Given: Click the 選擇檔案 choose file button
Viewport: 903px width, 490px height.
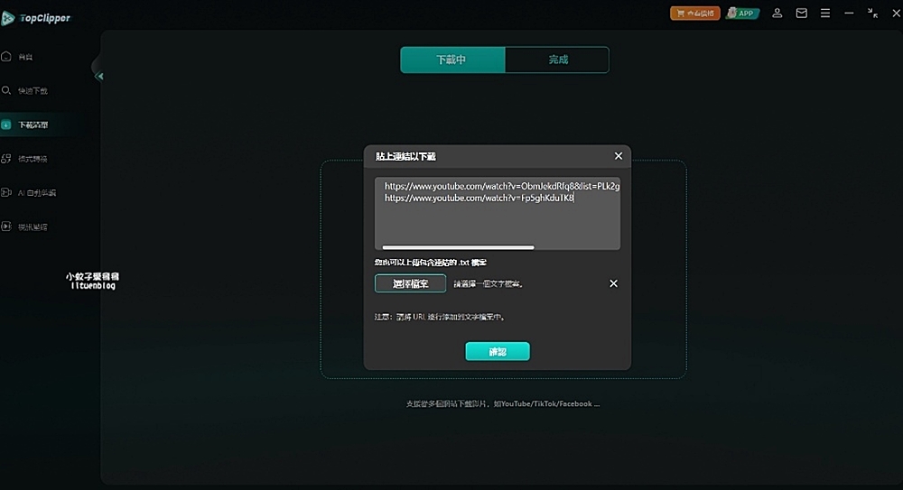Looking at the screenshot, I should tap(410, 283).
